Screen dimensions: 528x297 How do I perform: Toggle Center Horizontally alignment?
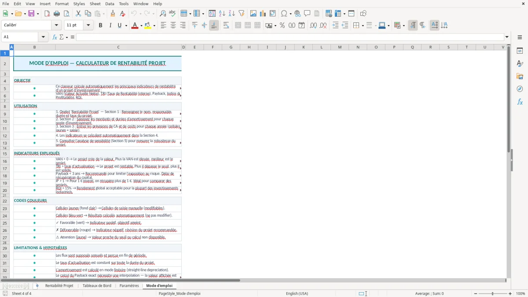click(173, 26)
